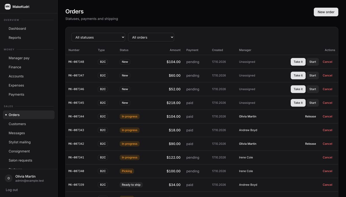
Task: Open the All statuses dropdown
Action: coord(98,37)
